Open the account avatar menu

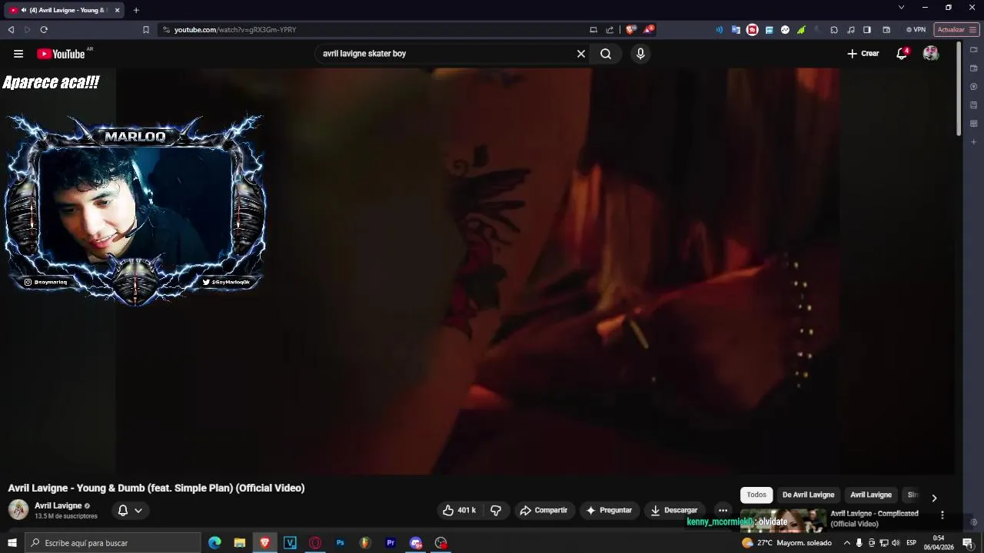(931, 54)
